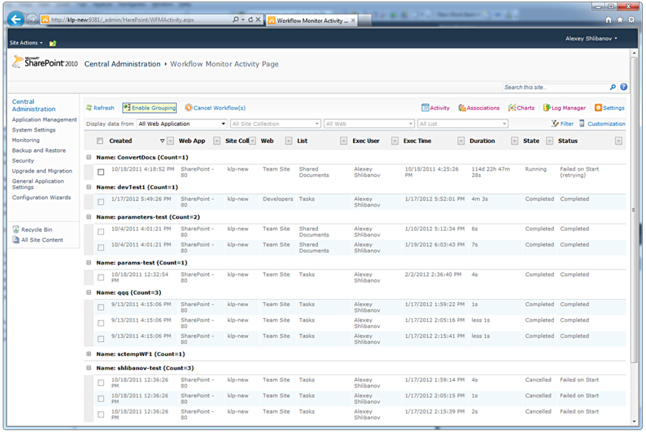This screenshot has width=646, height=434.
Task: Open the Alexey Shlibanov user menu
Action: click(591, 39)
